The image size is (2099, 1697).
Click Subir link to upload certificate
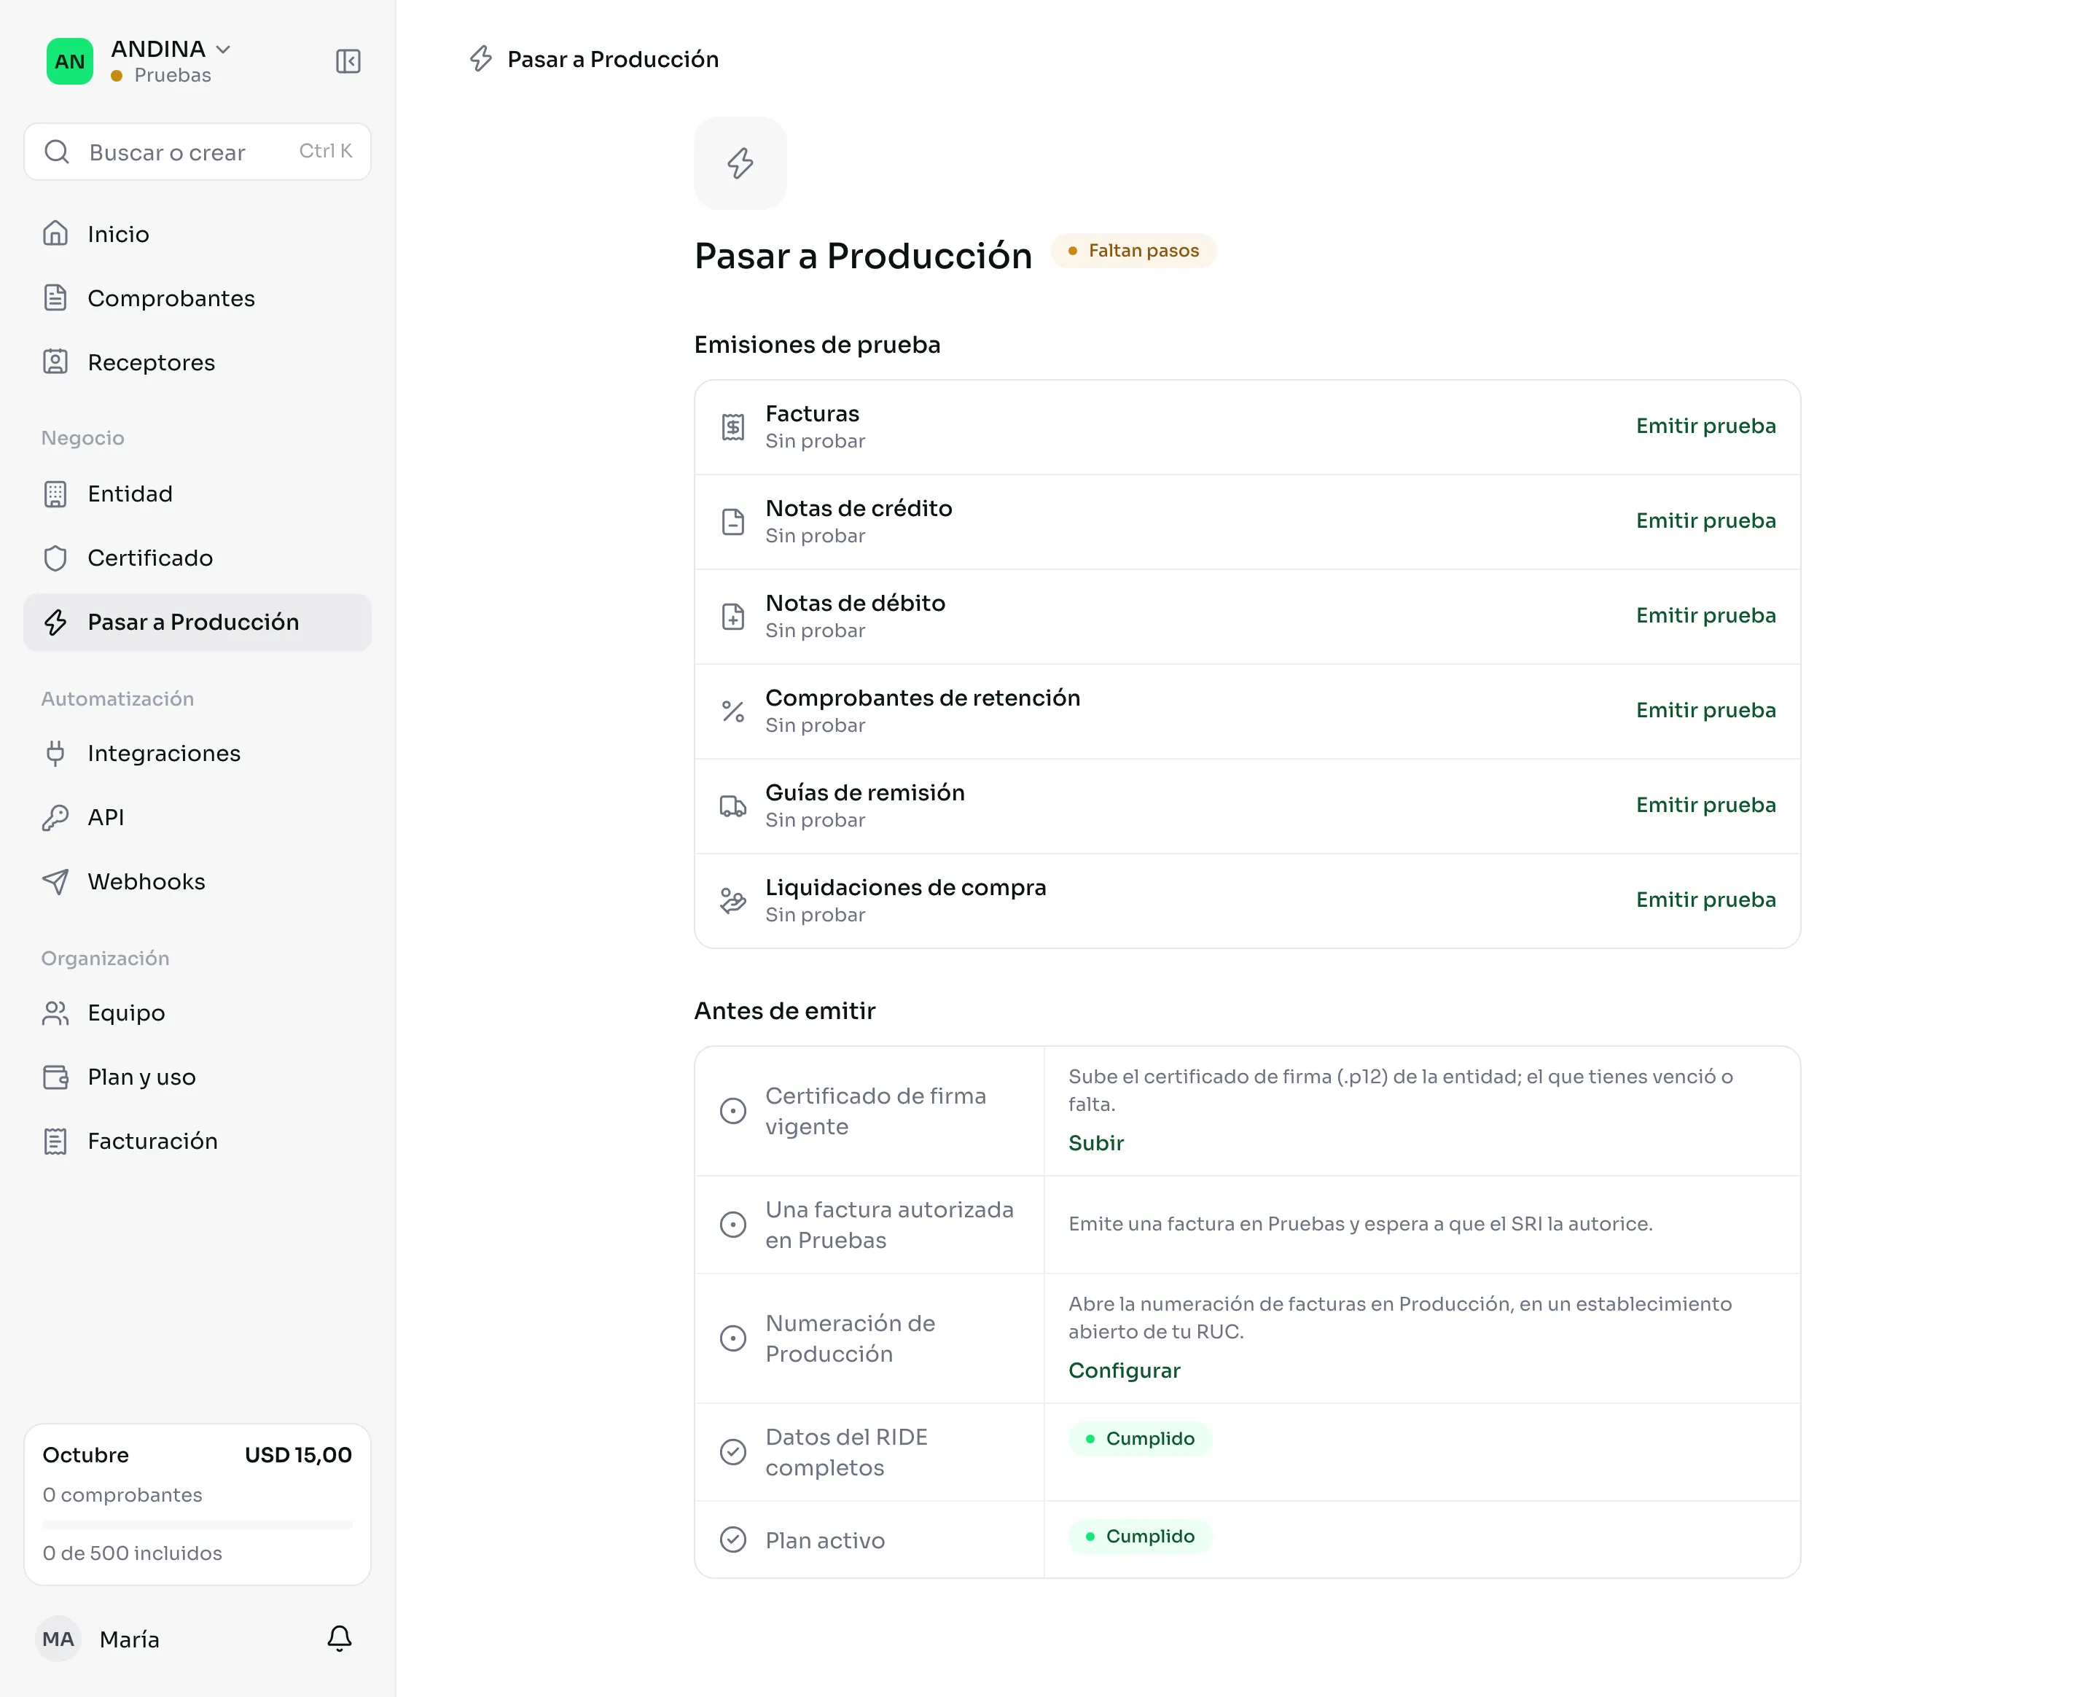tap(1095, 1143)
